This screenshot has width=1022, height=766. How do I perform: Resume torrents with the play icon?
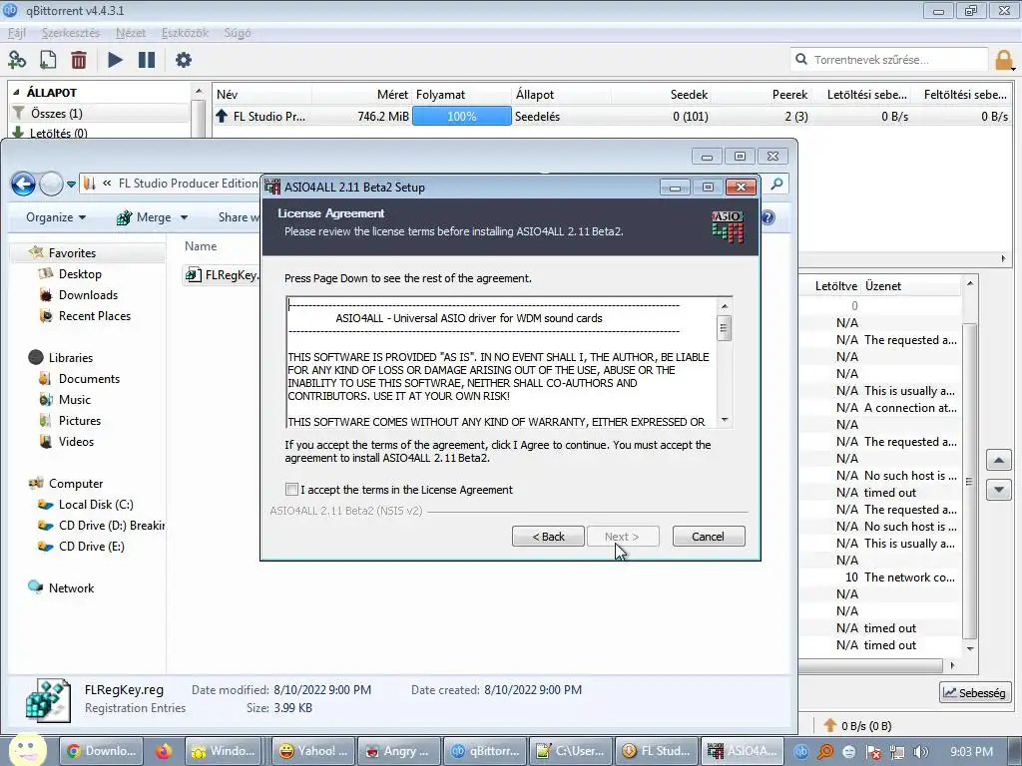(x=115, y=60)
